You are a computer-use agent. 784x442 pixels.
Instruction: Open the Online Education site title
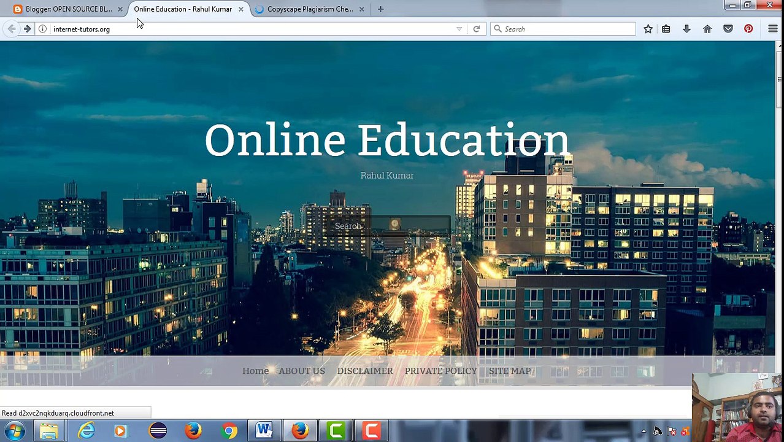coord(386,141)
